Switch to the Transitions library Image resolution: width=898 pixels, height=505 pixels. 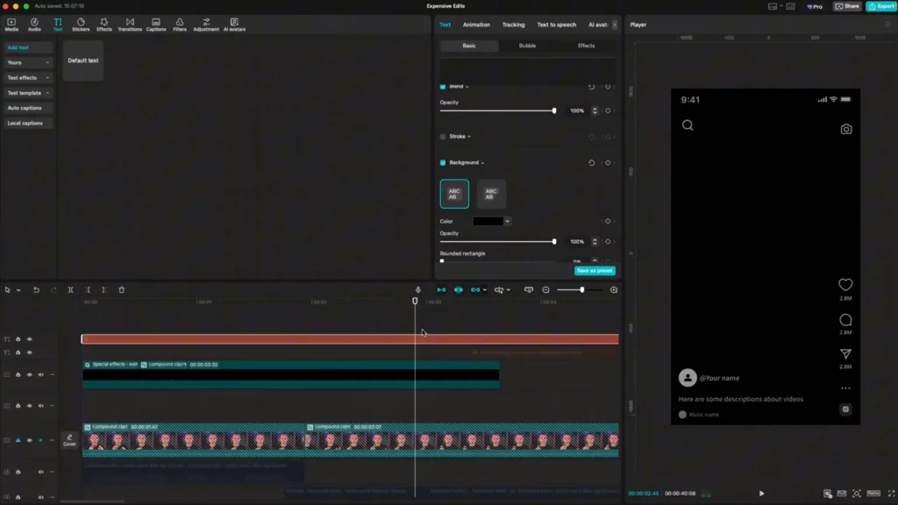pos(130,25)
